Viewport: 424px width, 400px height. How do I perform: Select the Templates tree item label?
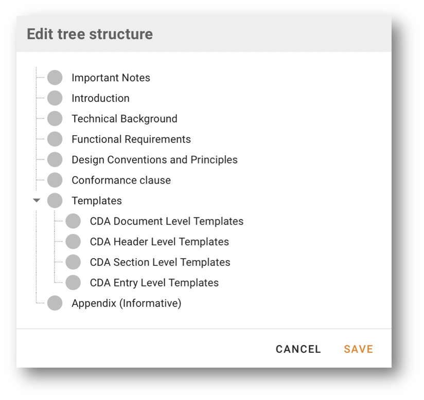pos(97,201)
